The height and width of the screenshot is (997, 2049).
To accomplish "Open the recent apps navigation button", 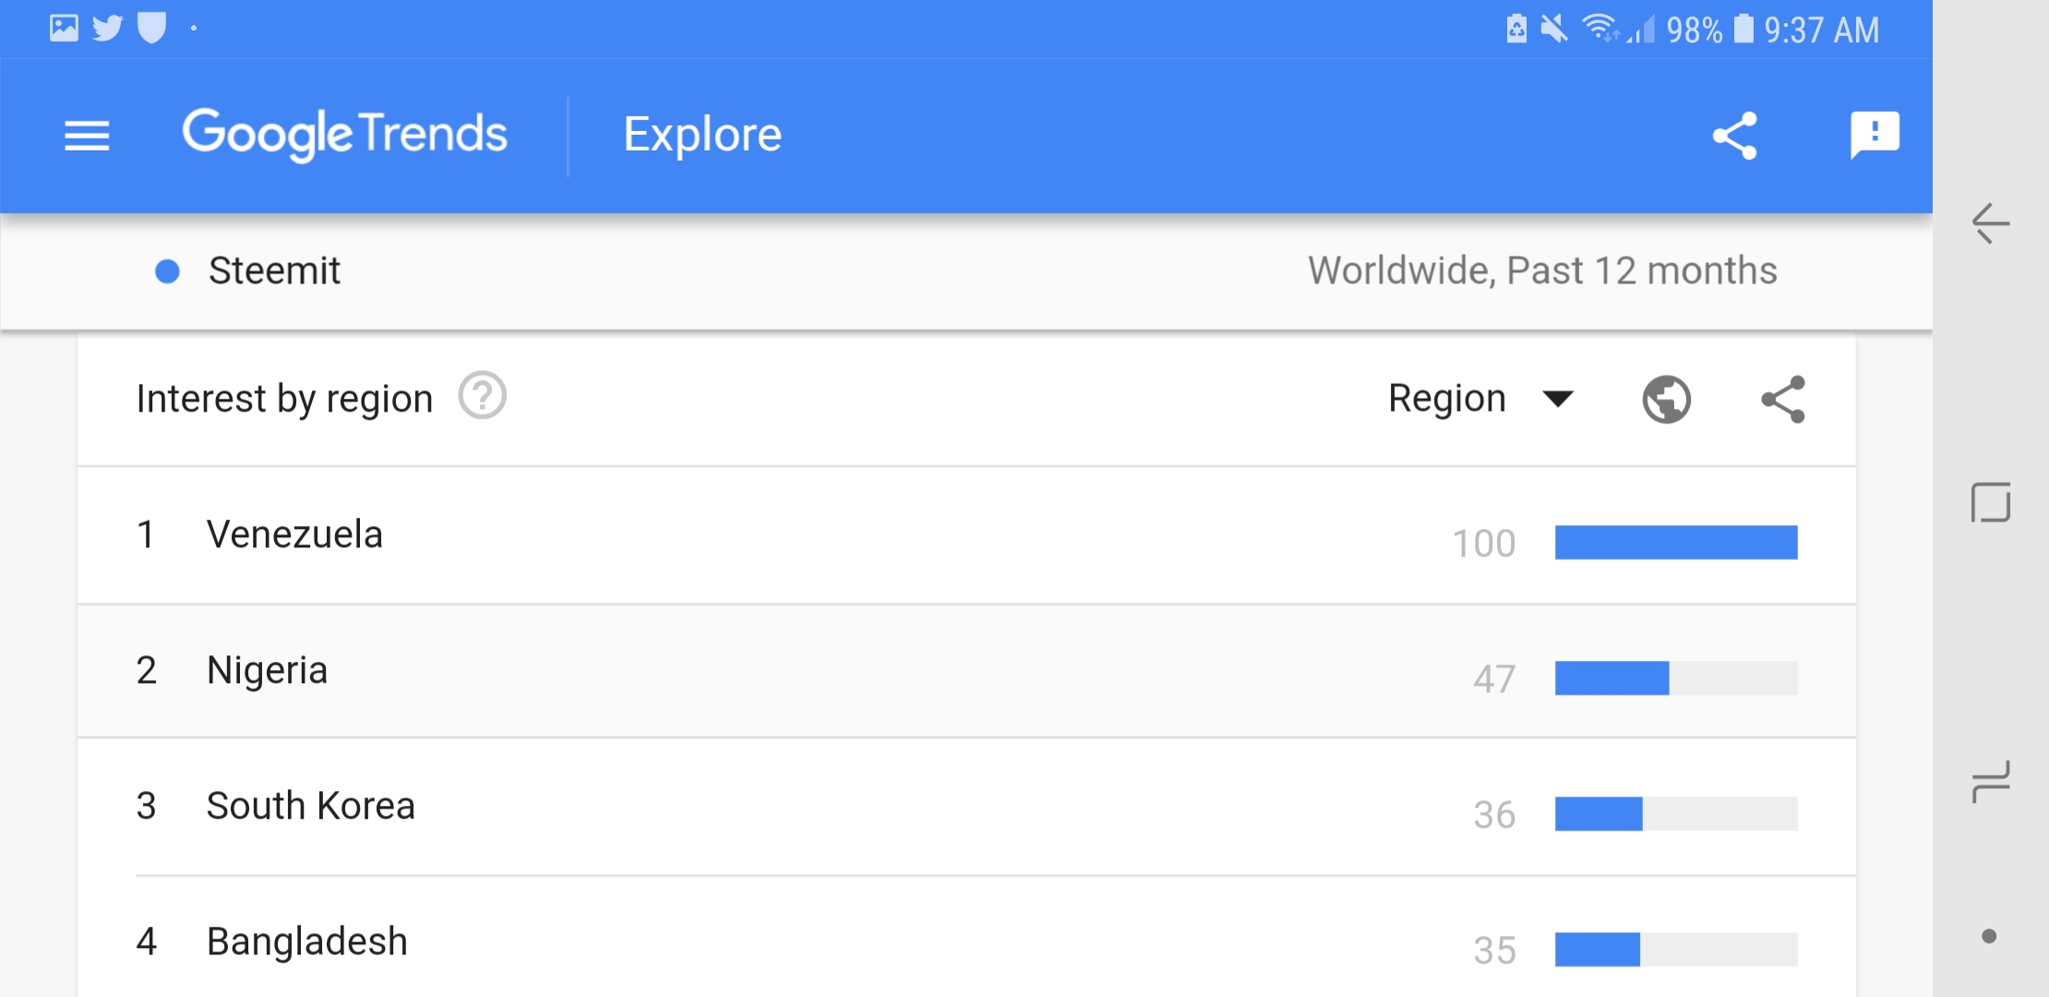I will (x=1990, y=782).
